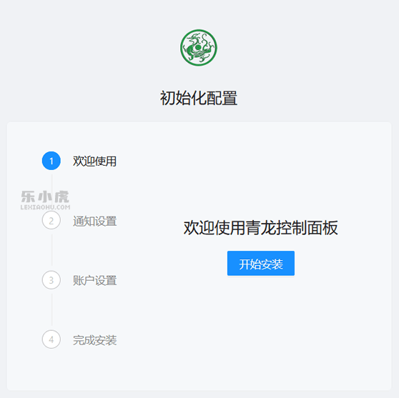Click the 初始化配置 page title
399x398 pixels.
click(199, 98)
